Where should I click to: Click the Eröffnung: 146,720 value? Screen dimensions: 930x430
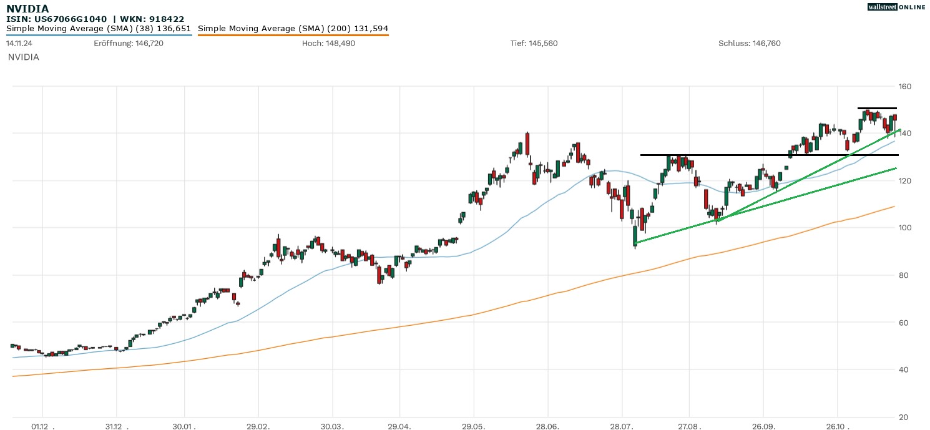129,44
